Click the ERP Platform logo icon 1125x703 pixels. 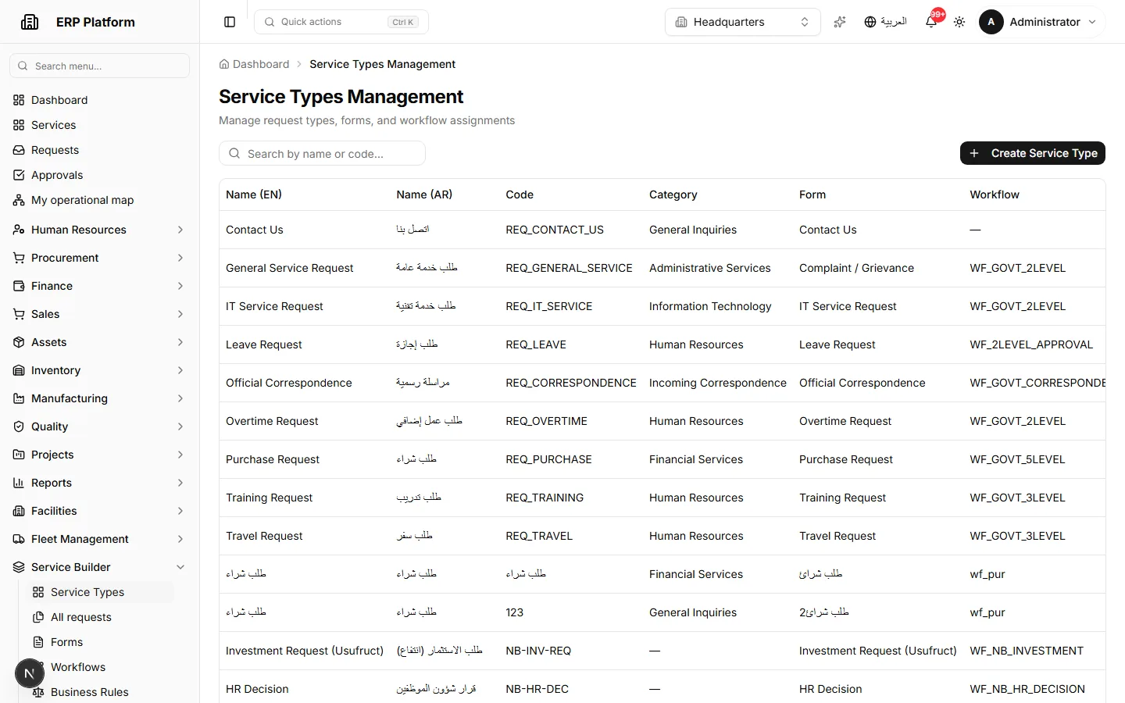[x=30, y=22]
